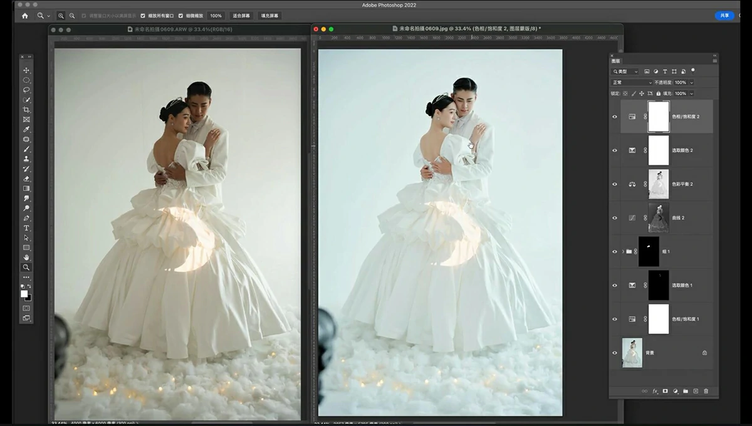Select the Quick Selection tool
This screenshot has width=752, height=426.
click(x=26, y=100)
